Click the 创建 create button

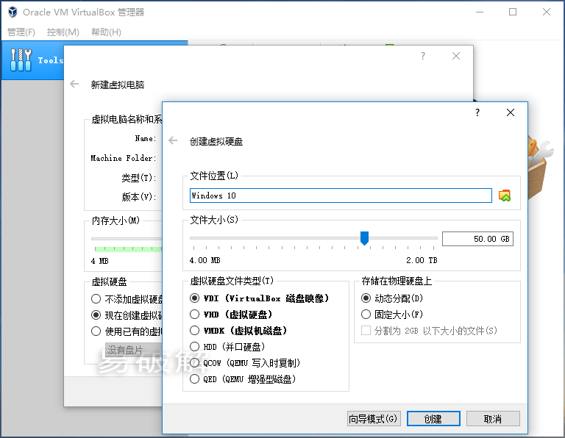[433, 419]
